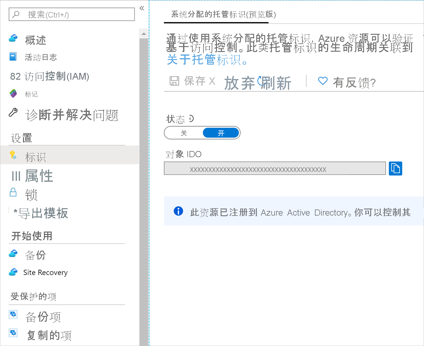The height and width of the screenshot is (346, 424).
Task: Click the 复制的项 item icon
Action: pyautogui.click(x=13, y=333)
